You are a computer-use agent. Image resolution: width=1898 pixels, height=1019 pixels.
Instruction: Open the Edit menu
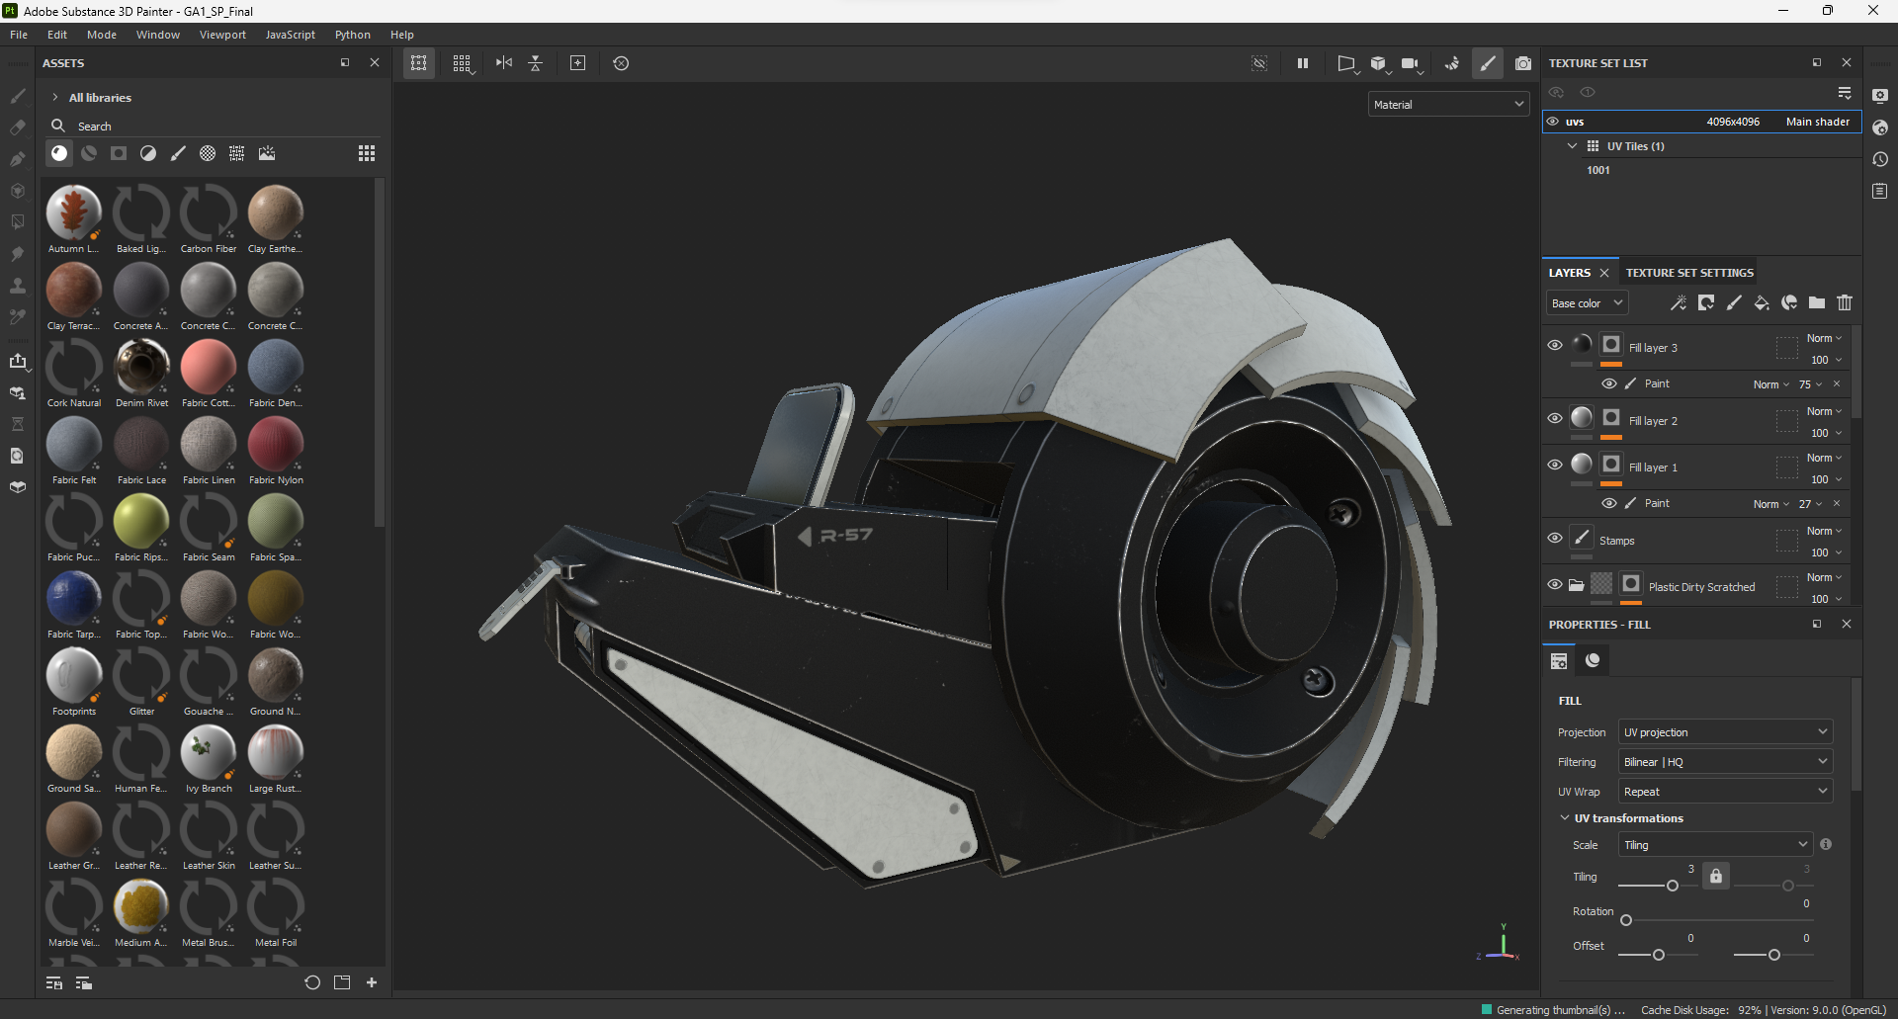[57, 35]
